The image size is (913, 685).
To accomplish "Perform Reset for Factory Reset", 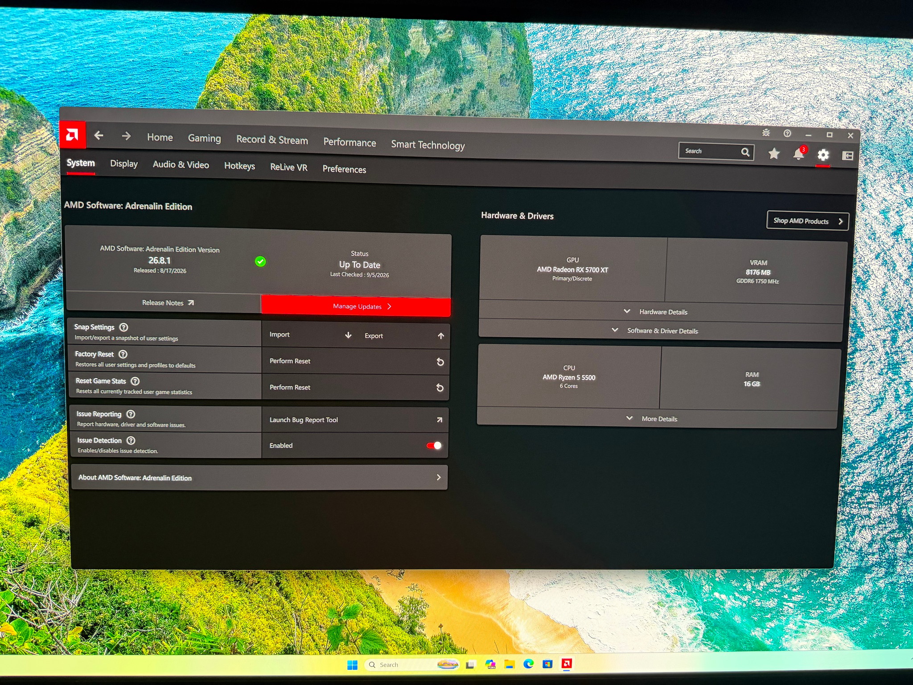I will 355,361.
